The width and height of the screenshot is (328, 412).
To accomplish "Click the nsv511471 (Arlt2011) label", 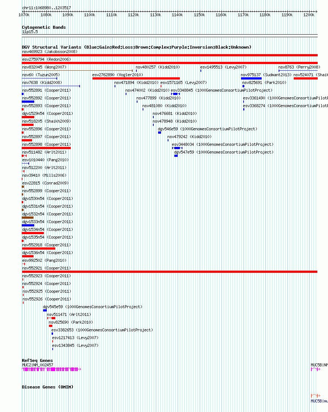I will (69, 315).
